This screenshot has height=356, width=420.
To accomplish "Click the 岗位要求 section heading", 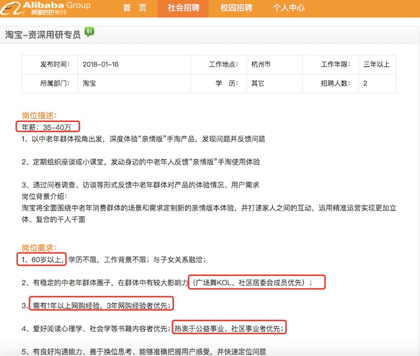I will [39, 248].
